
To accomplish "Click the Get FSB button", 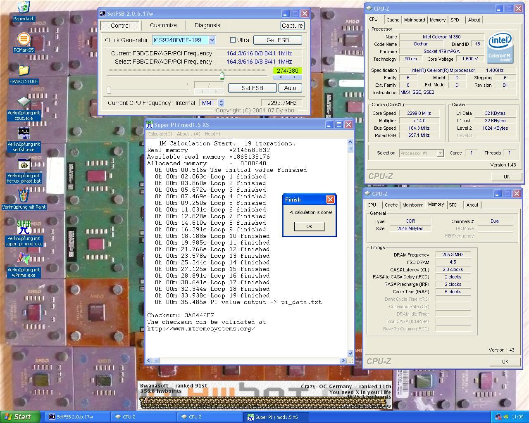I will click(x=277, y=40).
